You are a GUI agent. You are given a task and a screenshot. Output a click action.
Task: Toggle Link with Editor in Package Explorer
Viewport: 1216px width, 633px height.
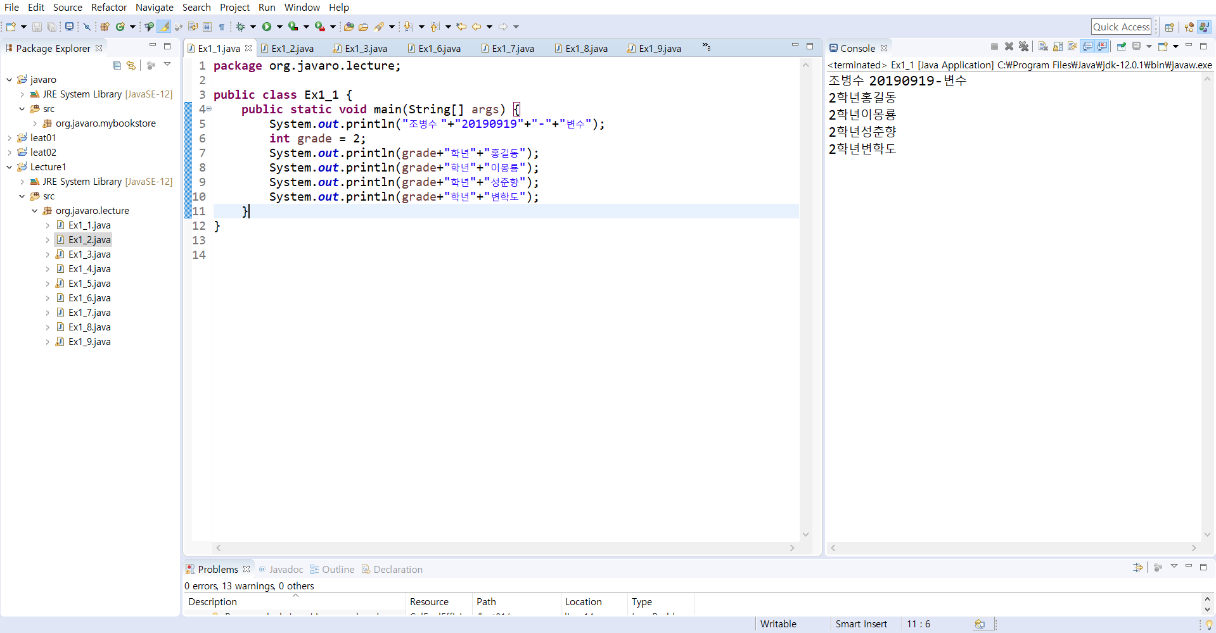(131, 65)
